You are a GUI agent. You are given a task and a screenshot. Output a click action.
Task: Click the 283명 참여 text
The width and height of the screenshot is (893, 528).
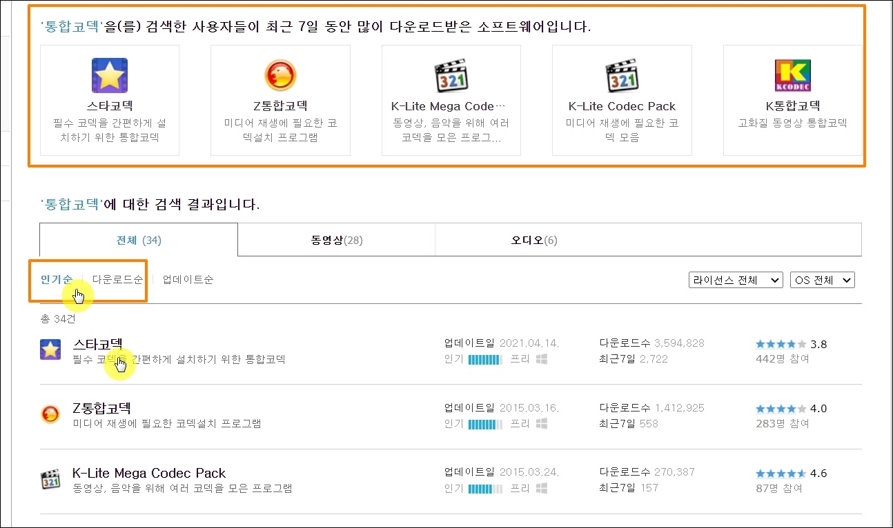tap(783, 423)
